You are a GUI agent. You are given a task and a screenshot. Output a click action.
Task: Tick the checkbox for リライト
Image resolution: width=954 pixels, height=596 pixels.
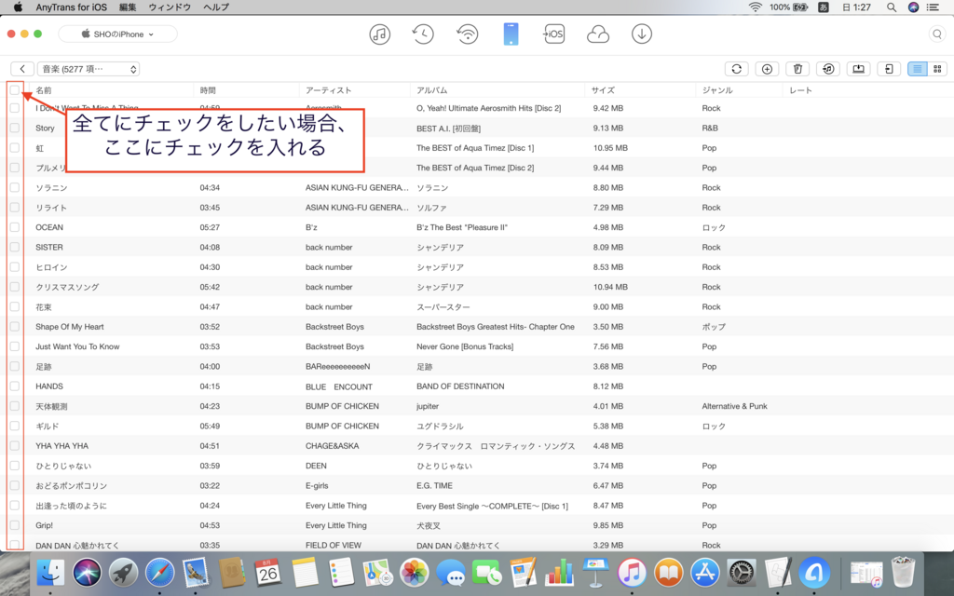(x=15, y=208)
